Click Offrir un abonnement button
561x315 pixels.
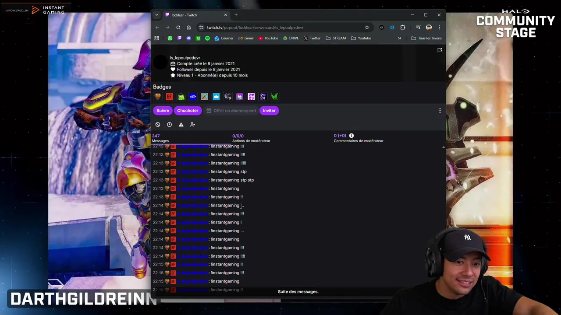(x=231, y=111)
